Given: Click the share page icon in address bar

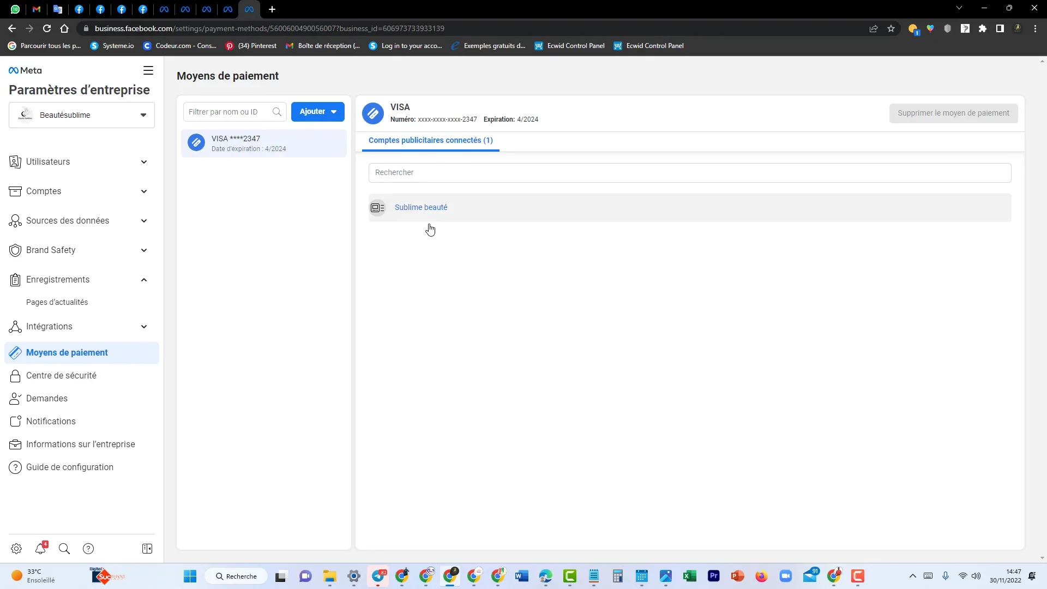Looking at the screenshot, I should 874,28.
